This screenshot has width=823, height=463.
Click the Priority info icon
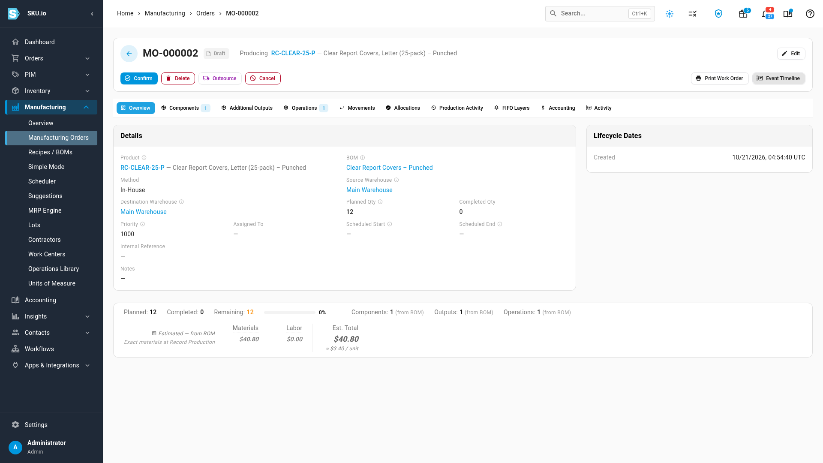[143, 224]
